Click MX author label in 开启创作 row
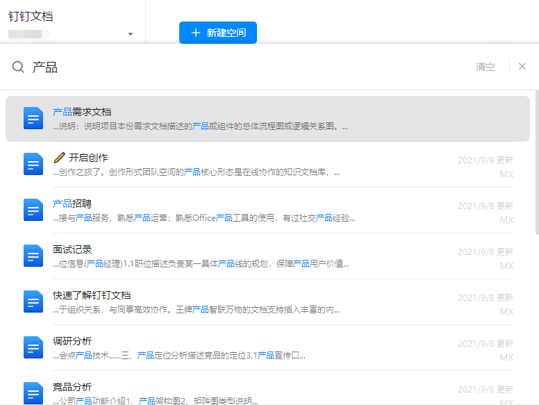This screenshot has width=539, height=405. coord(506,174)
